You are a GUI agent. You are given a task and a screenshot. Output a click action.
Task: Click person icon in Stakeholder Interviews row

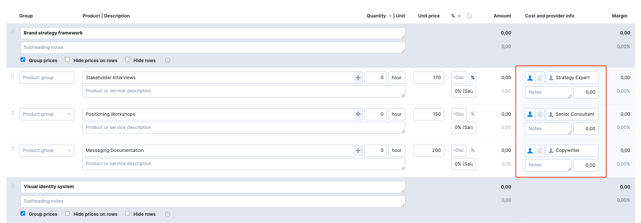click(x=530, y=78)
